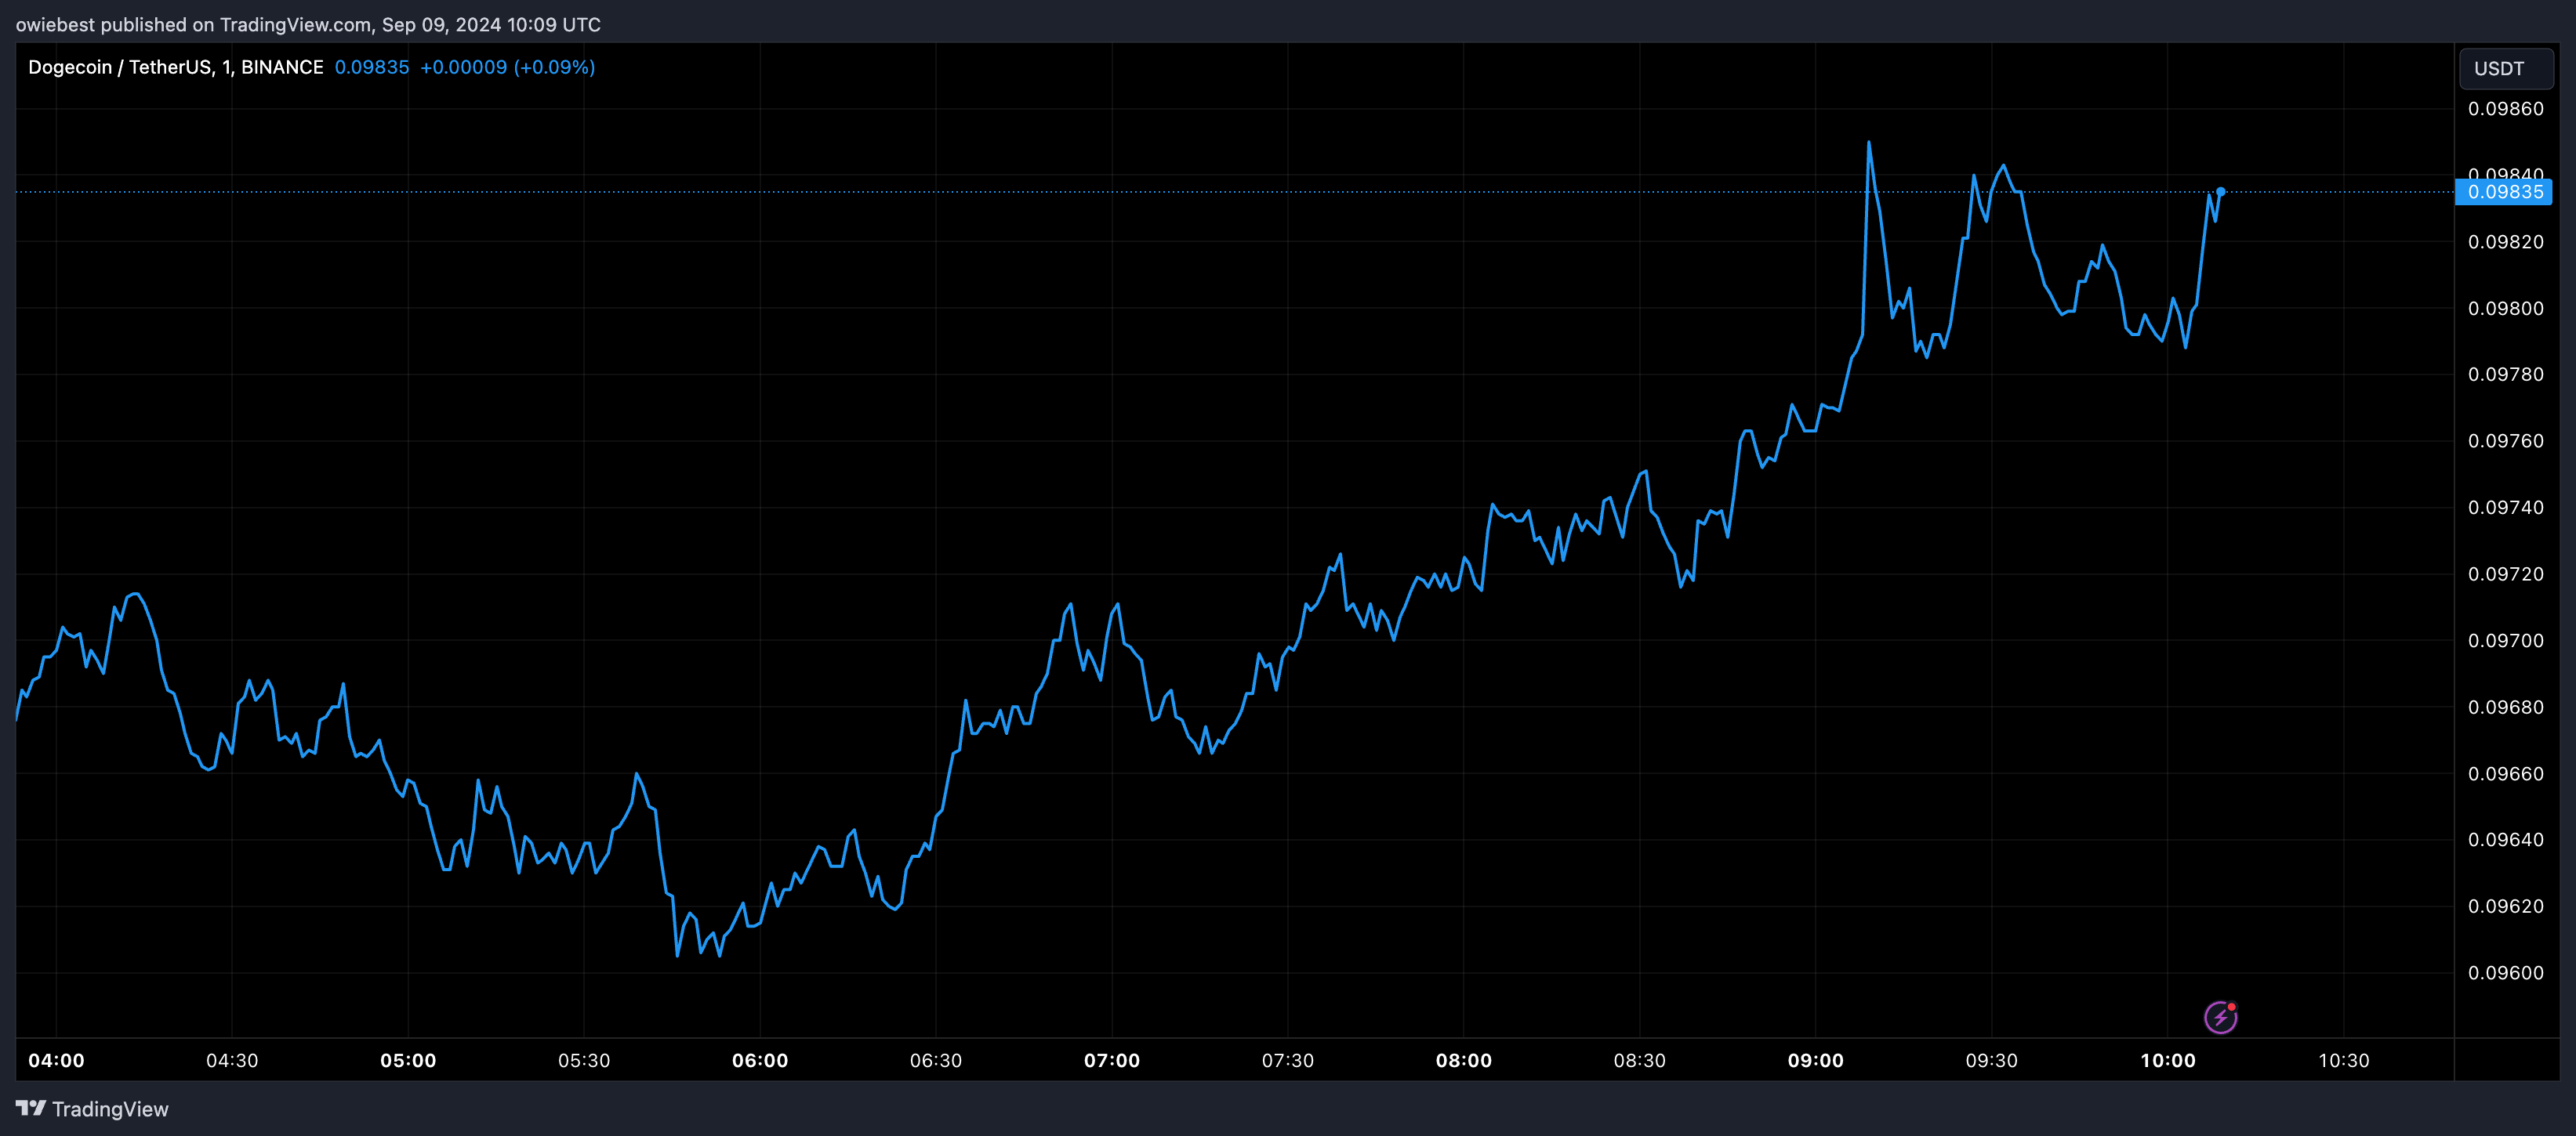Viewport: 2576px width, 1136px height.
Task: Click the USDT currency button
Action: pos(2506,69)
